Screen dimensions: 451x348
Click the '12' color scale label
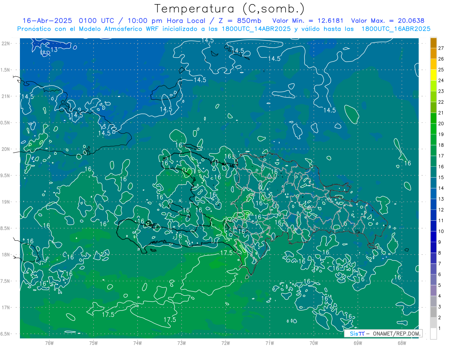[x=441, y=210]
